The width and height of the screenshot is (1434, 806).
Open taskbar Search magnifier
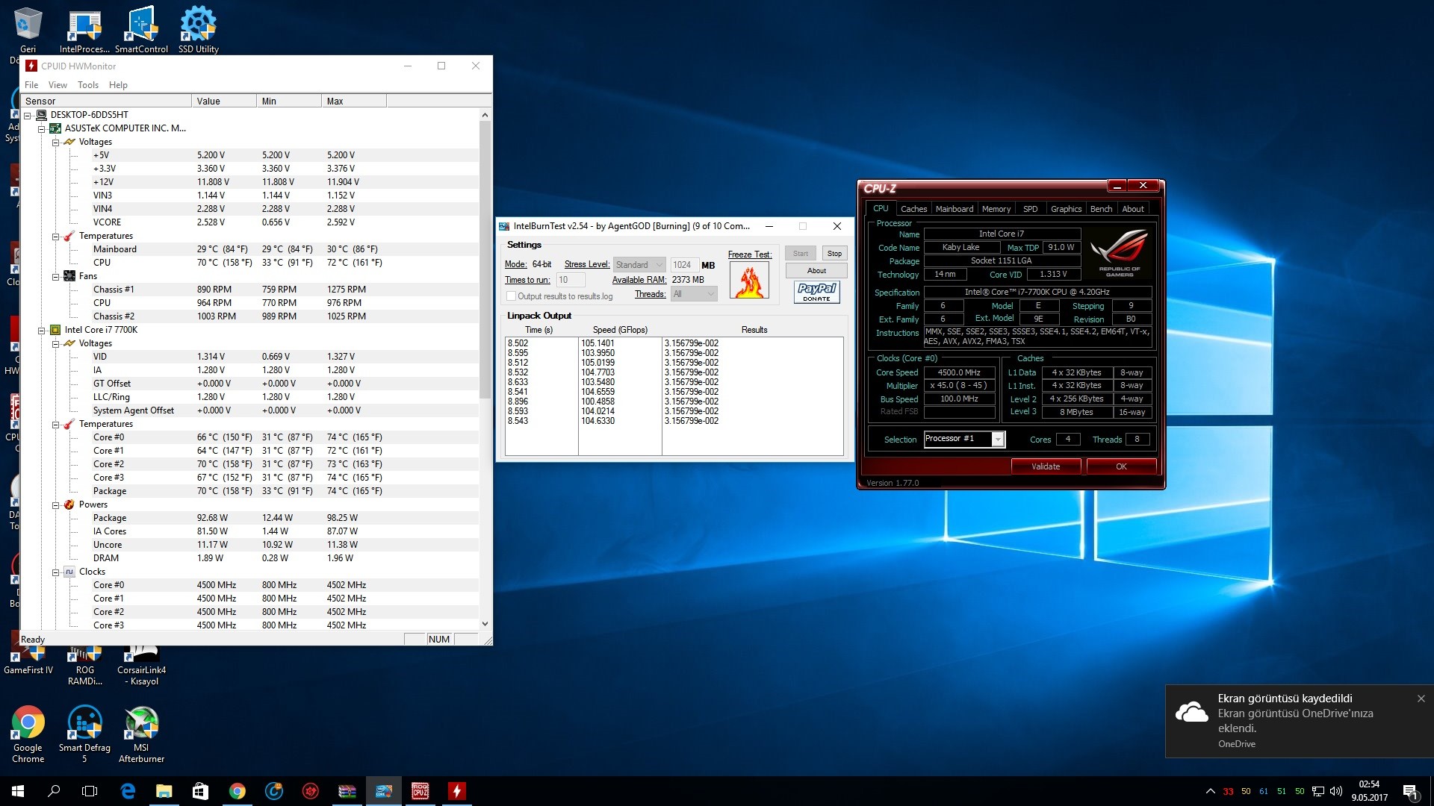pos(54,791)
